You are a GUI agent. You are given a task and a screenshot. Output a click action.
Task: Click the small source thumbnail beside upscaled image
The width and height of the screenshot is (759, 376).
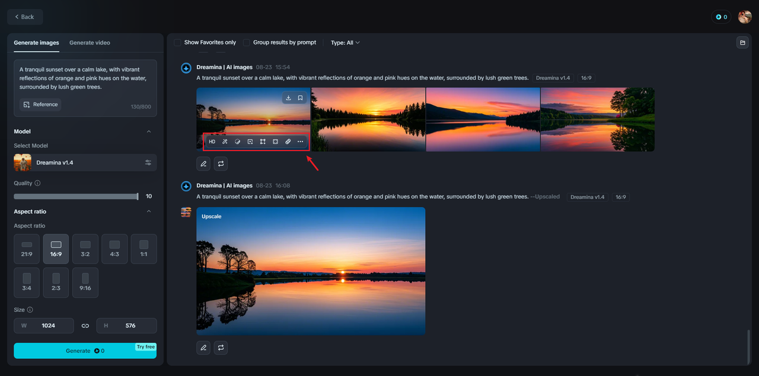point(186,212)
